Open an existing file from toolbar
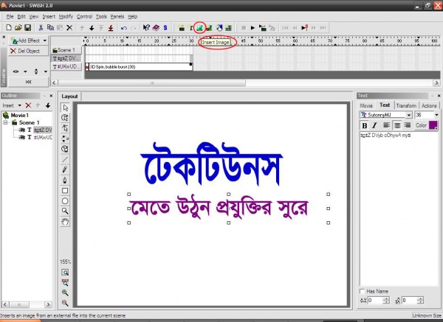 pos(18,28)
